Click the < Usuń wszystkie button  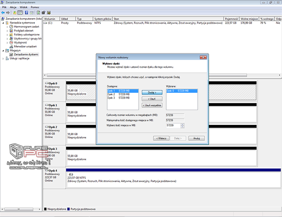[152, 105]
